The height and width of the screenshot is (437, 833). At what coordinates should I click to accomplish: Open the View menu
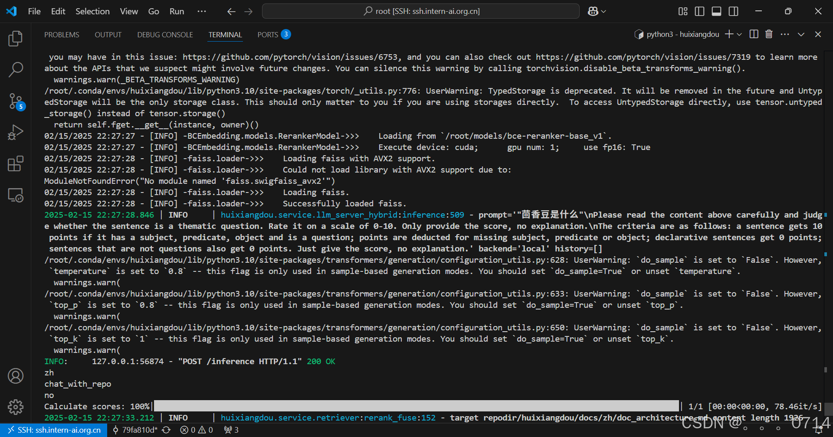coord(129,11)
